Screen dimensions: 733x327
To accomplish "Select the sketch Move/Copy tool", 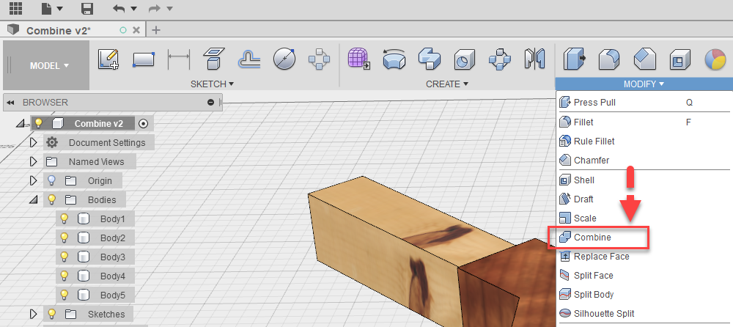I will click(320, 60).
